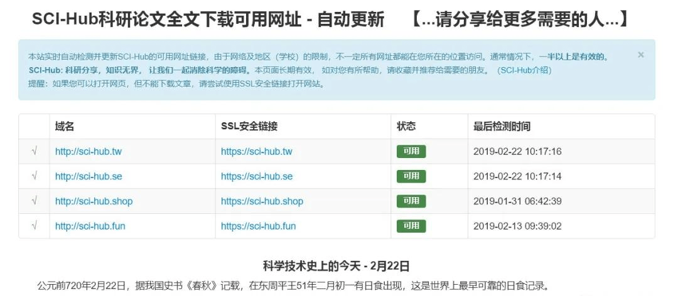Image resolution: width=678 pixels, height=296 pixels.
Task: Click the 最后检测时间 column header
Action: pos(502,127)
